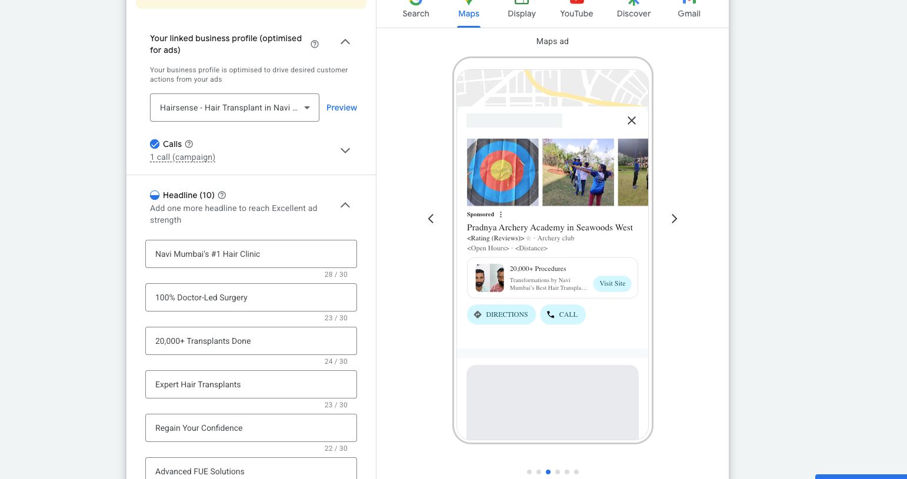Select the fourth preview pagination dot

point(558,472)
